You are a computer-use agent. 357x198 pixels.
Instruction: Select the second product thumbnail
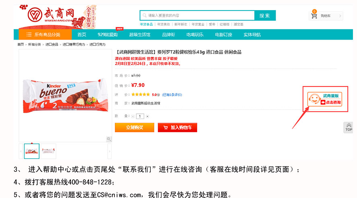click(x=48, y=151)
